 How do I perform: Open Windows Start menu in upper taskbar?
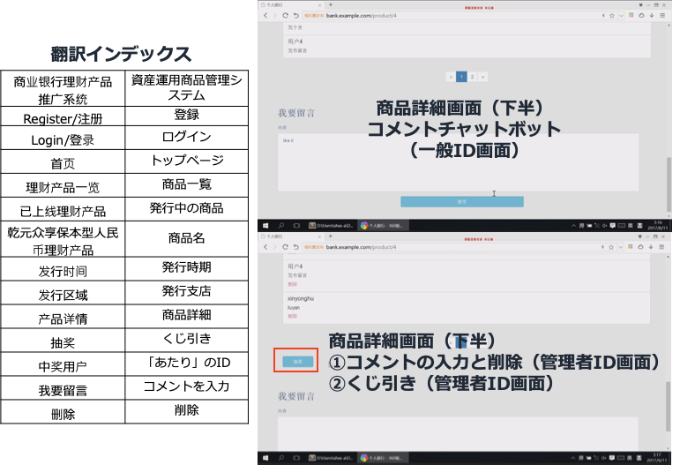(x=265, y=226)
